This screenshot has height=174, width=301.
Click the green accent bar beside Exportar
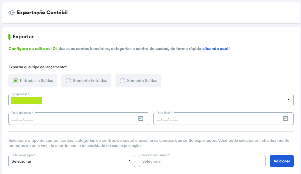tap(10, 37)
